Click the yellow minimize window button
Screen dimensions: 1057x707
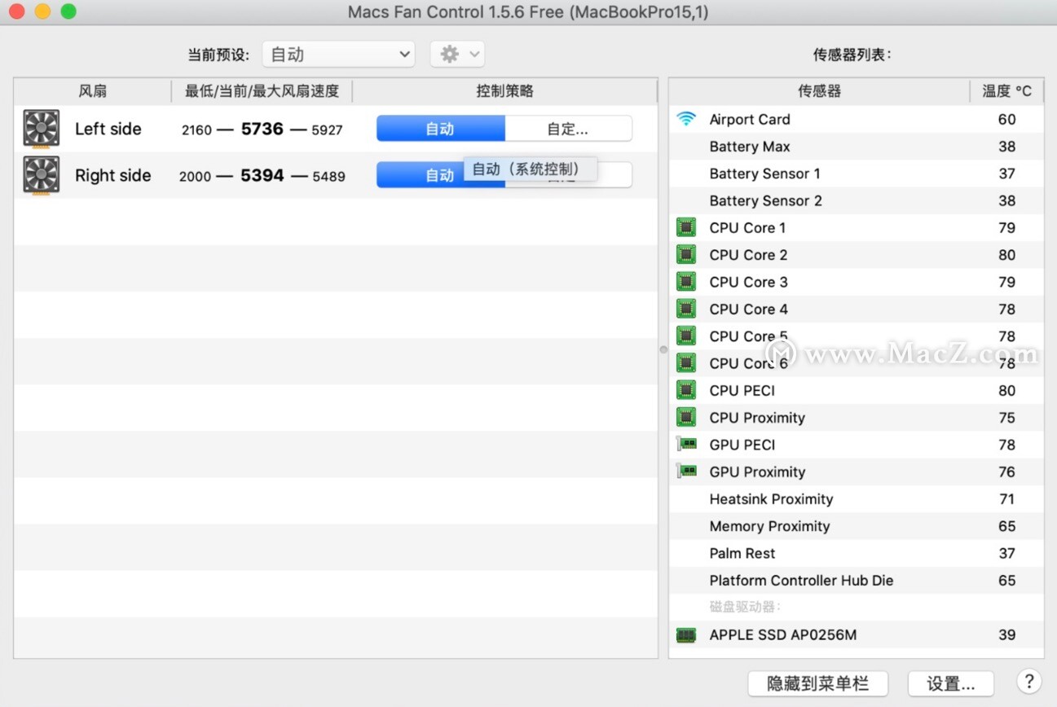pyautogui.click(x=42, y=11)
